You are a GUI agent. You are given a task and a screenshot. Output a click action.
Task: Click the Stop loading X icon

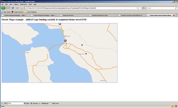(x=17, y=8)
